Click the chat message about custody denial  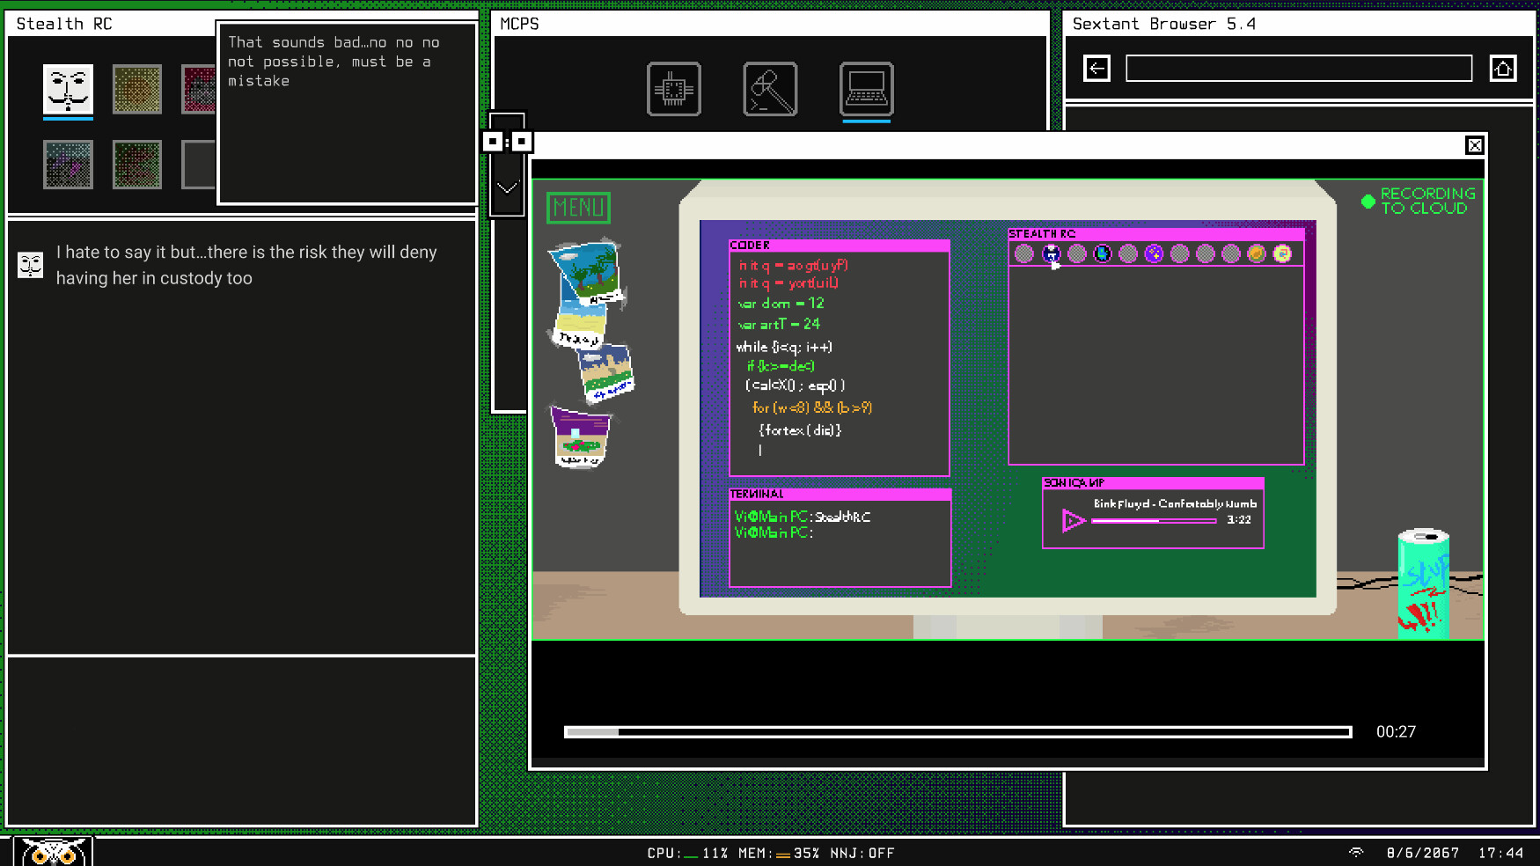246,264
